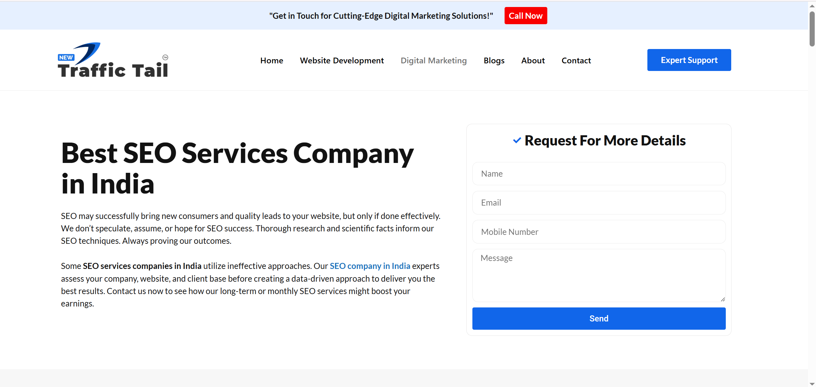Screen dimensions: 816x387
Task: Click the Name input field
Action: coord(599,173)
